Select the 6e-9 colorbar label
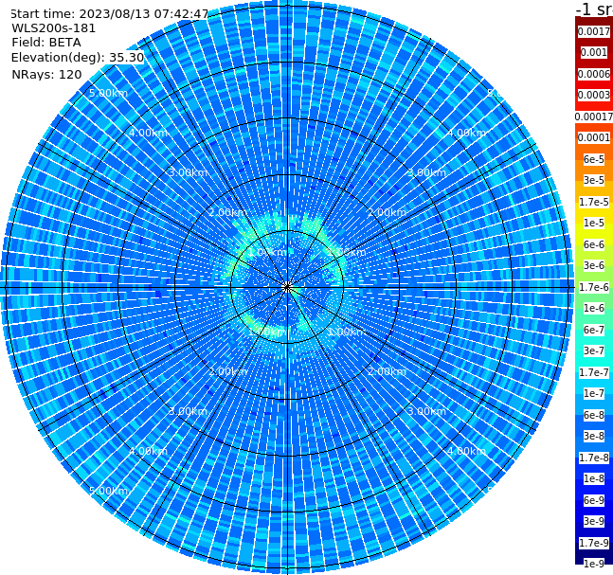The width and height of the screenshot is (613, 575). 594,500
